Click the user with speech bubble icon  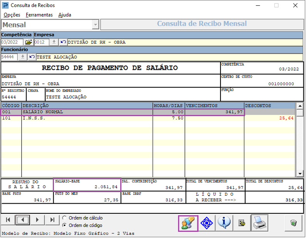pyautogui.click(x=188, y=223)
